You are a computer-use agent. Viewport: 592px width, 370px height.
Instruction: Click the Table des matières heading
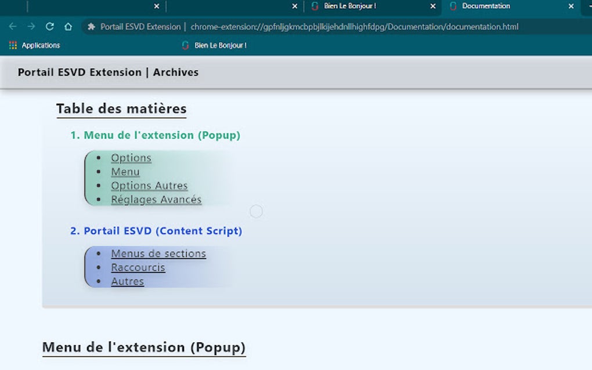[121, 109]
